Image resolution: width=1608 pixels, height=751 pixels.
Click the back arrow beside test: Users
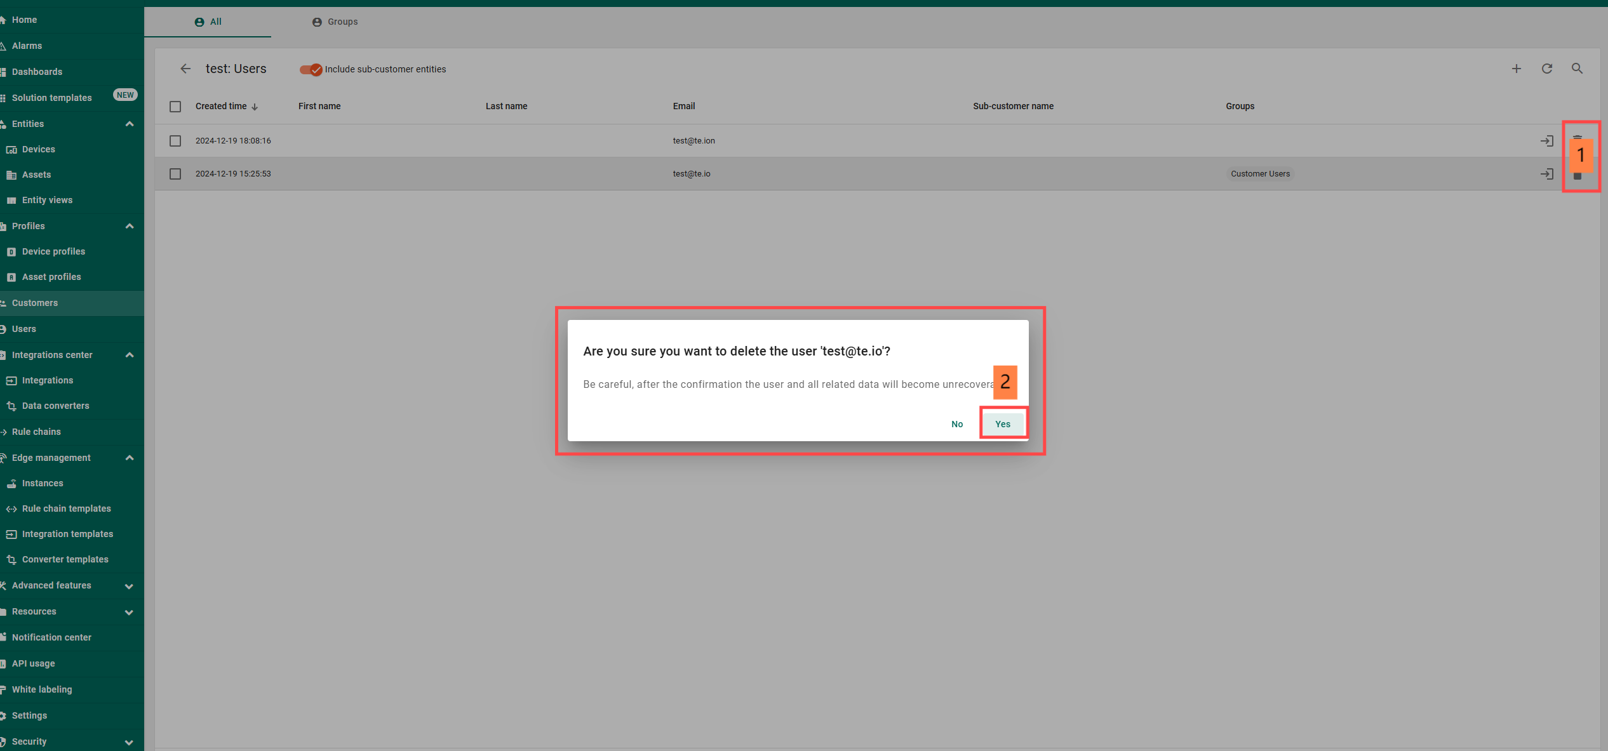[x=185, y=69]
